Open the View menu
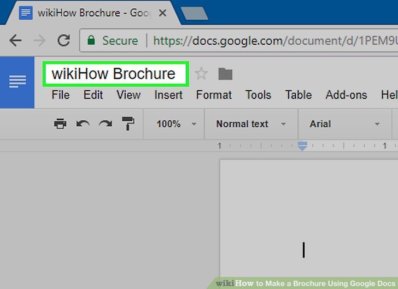398x289 pixels. click(128, 95)
